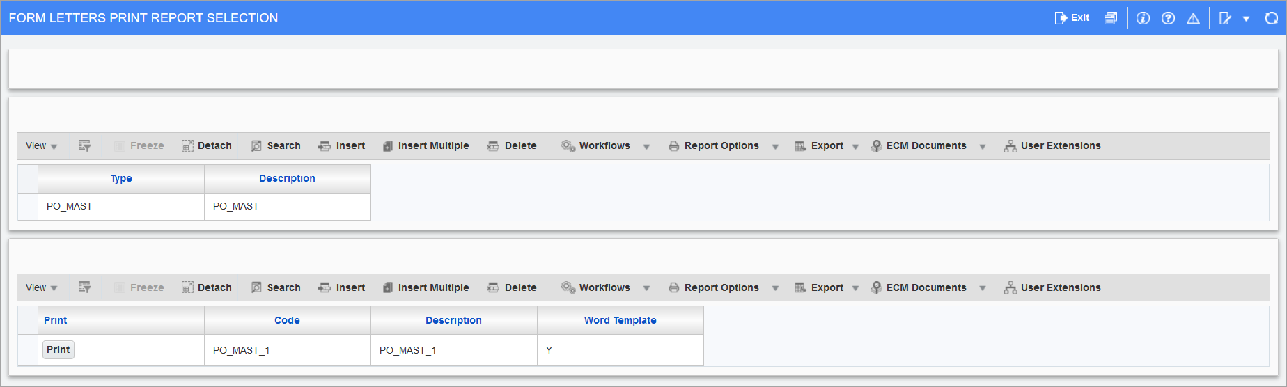Open the information icon in header

(1143, 18)
